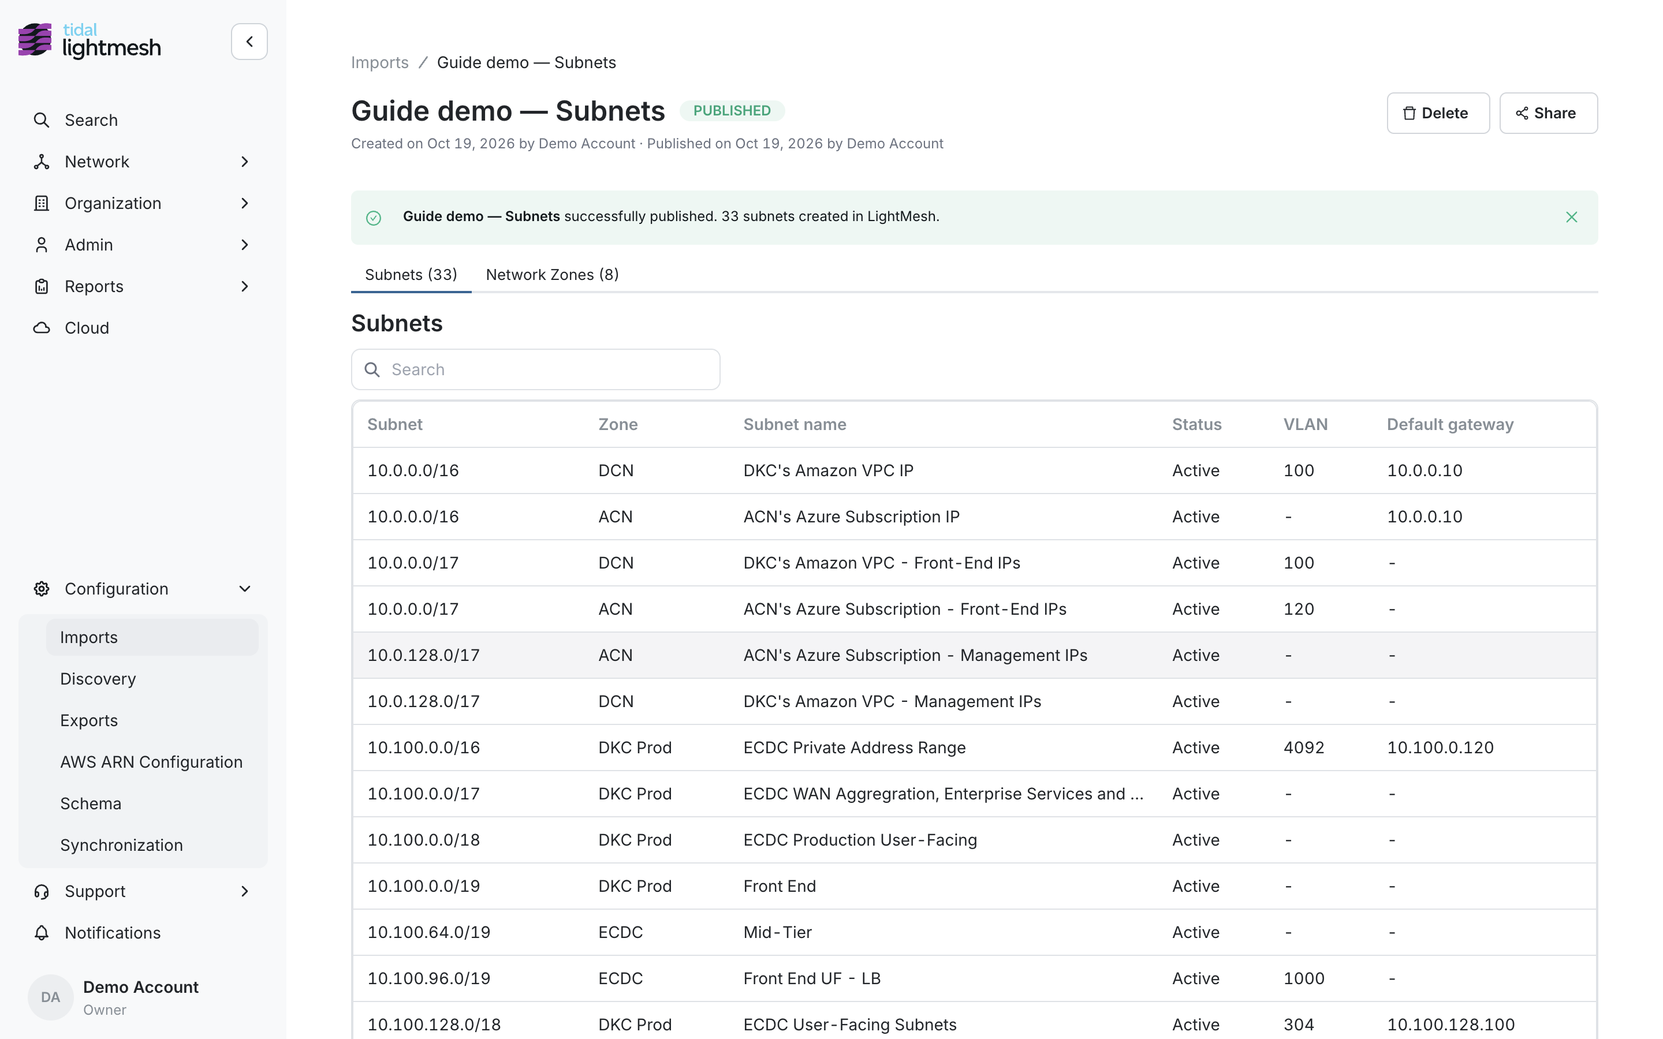The image size is (1663, 1039).
Task: Click the VLAN column header
Action: [x=1305, y=425]
